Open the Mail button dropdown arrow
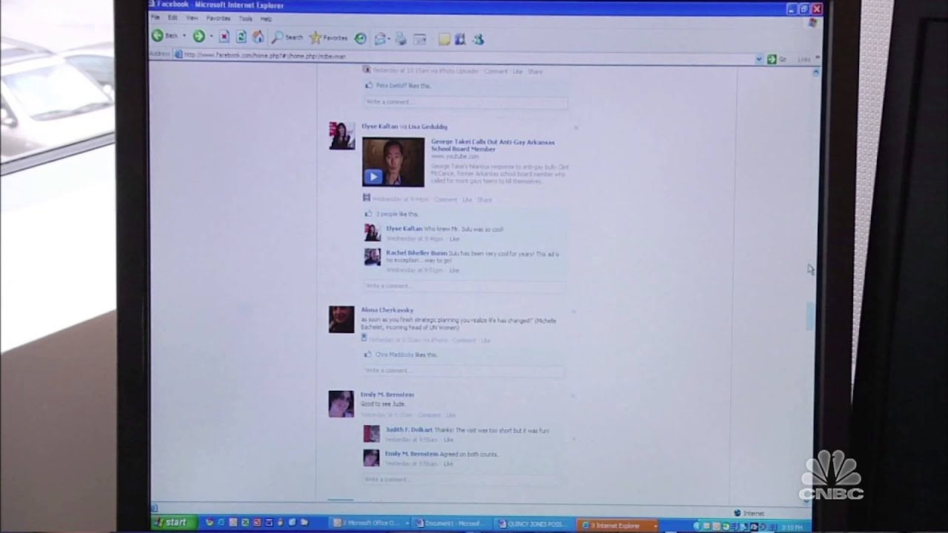 click(390, 38)
